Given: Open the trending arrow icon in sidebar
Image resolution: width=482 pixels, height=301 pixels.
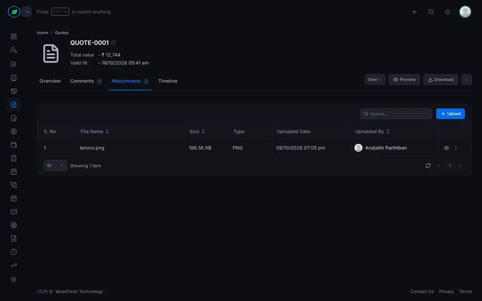Looking at the screenshot, I should click(14, 265).
